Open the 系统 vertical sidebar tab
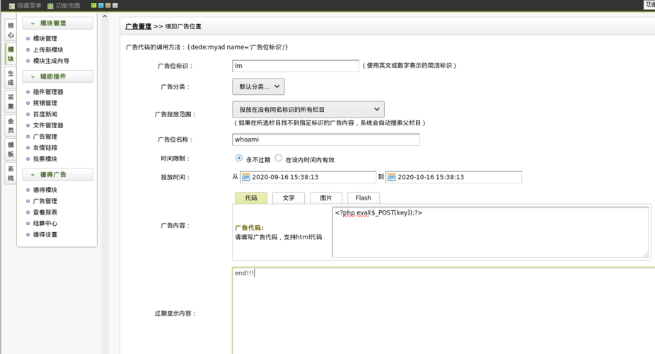The width and height of the screenshot is (655, 354). [x=11, y=173]
